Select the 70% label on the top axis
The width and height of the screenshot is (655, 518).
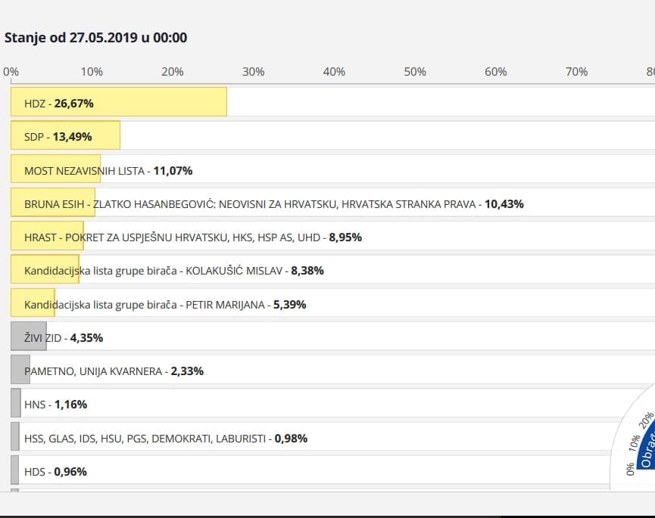(x=576, y=72)
